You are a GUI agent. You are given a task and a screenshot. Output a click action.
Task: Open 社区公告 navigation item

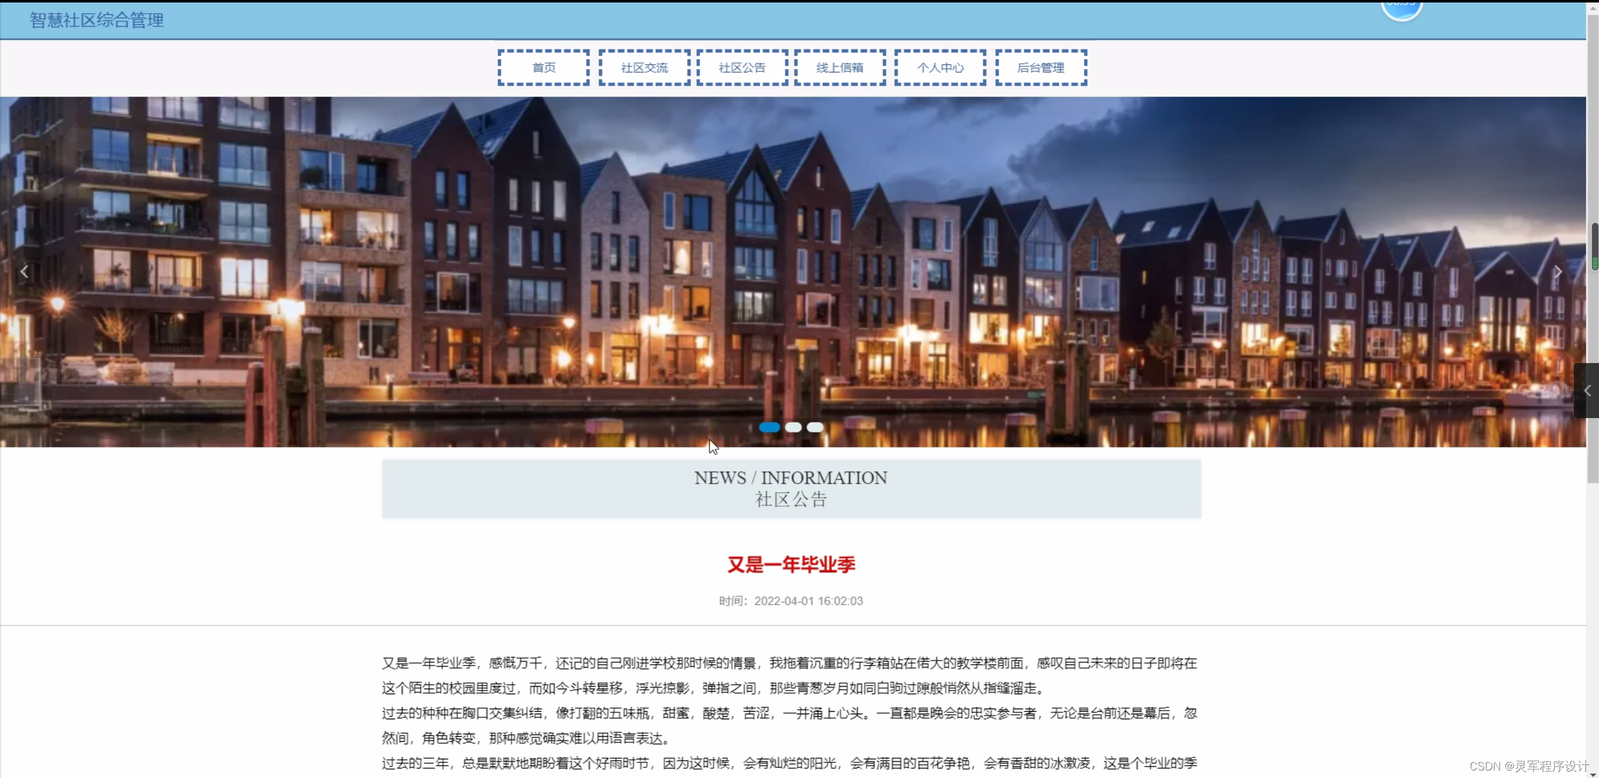742,67
